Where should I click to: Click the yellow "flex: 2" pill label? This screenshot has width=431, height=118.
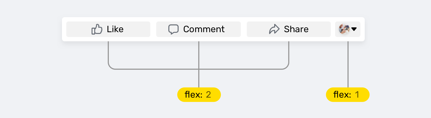(199, 95)
